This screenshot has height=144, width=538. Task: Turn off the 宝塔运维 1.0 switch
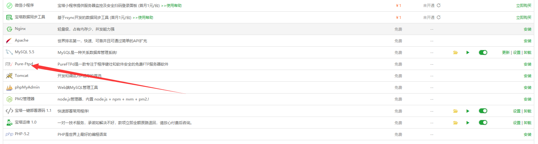pyautogui.click(x=483, y=122)
